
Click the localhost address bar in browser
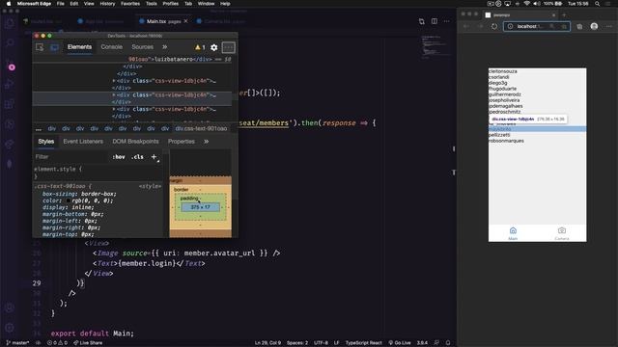pos(537,26)
